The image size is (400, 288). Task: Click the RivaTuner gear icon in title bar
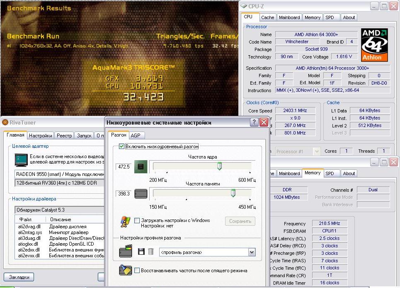click(5, 122)
